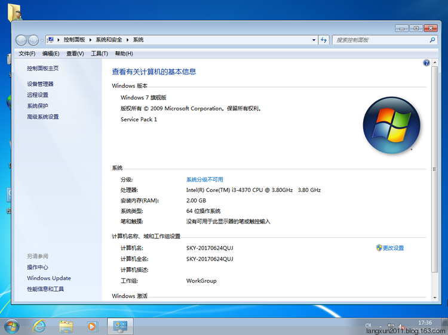Click the Back navigation arrow button
Image resolution: width=448 pixels, height=335 pixels.
[x=22, y=40]
